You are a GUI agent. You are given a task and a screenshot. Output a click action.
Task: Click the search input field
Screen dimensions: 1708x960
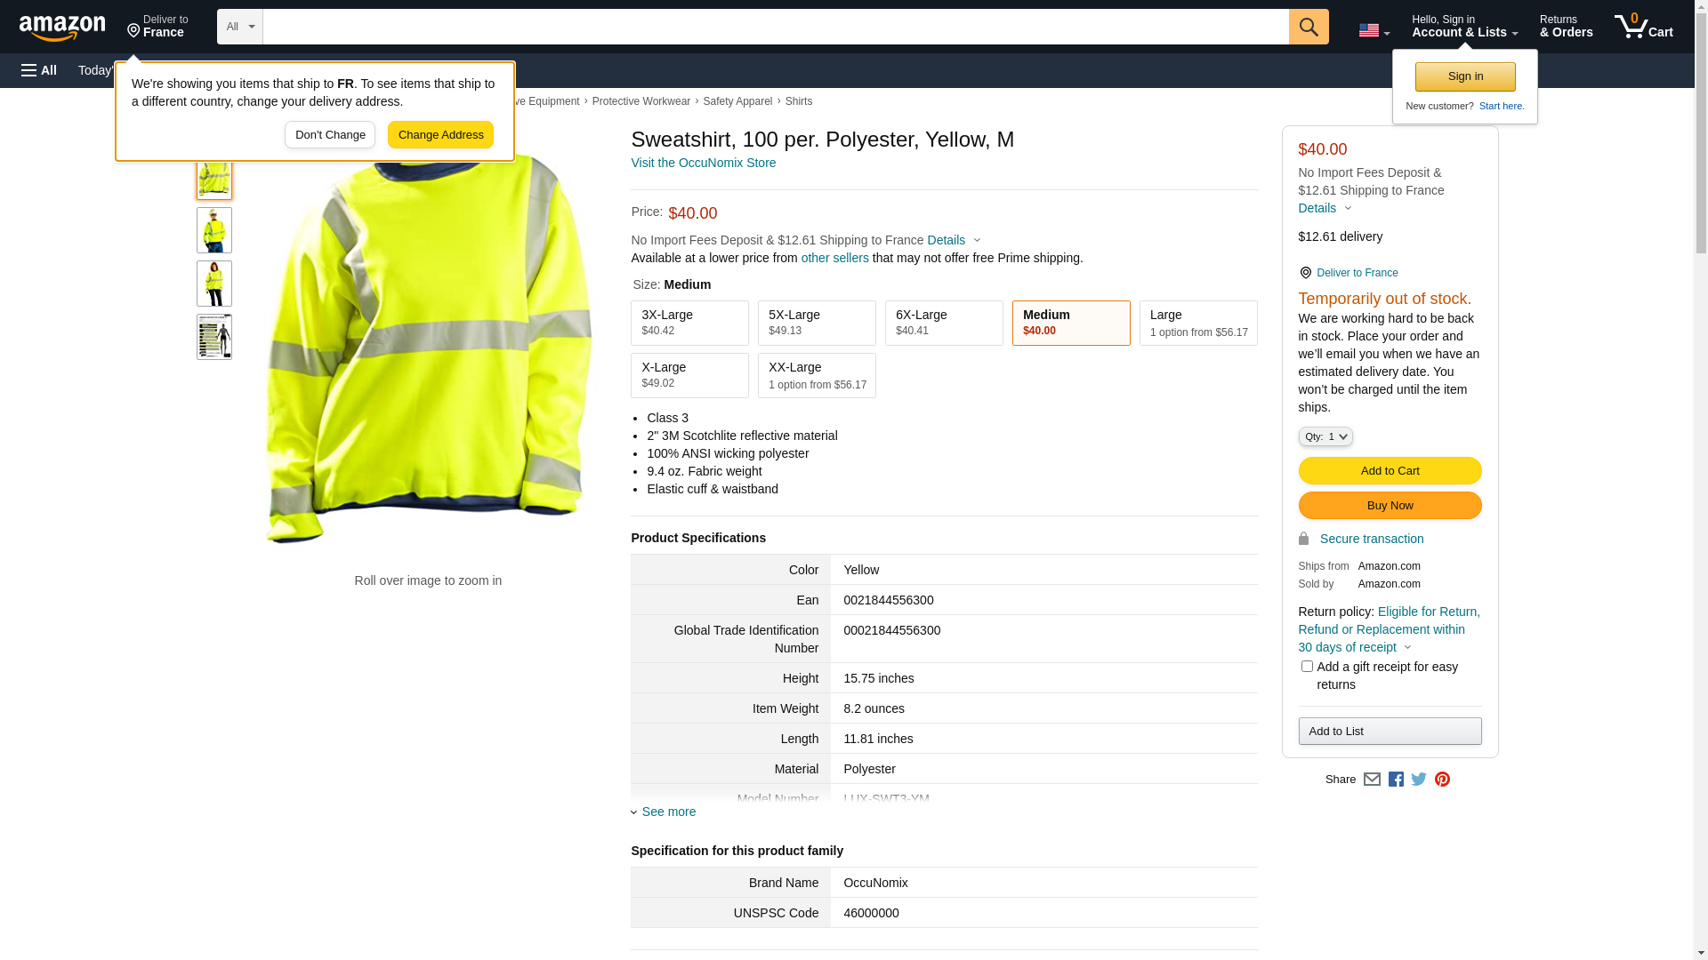pos(775,27)
